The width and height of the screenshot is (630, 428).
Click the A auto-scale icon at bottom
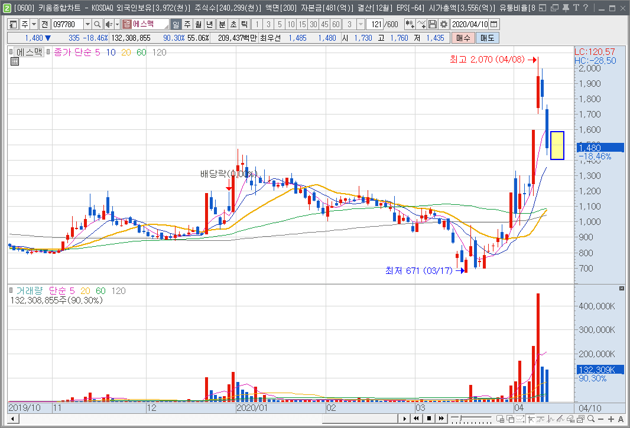pos(621,419)
